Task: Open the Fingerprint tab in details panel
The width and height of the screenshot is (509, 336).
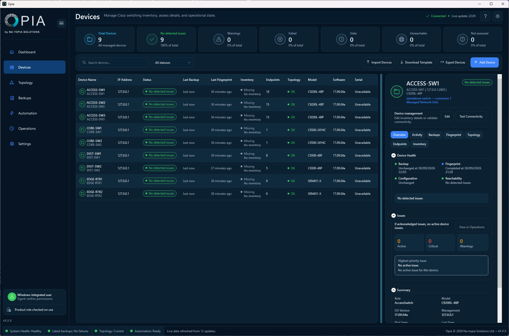Action: click(453, 135)
